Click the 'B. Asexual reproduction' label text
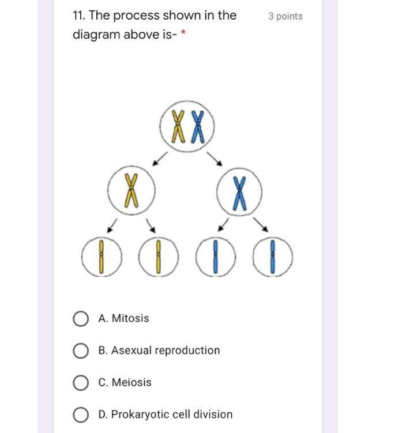Screen dimensions: 406x433 159,351
